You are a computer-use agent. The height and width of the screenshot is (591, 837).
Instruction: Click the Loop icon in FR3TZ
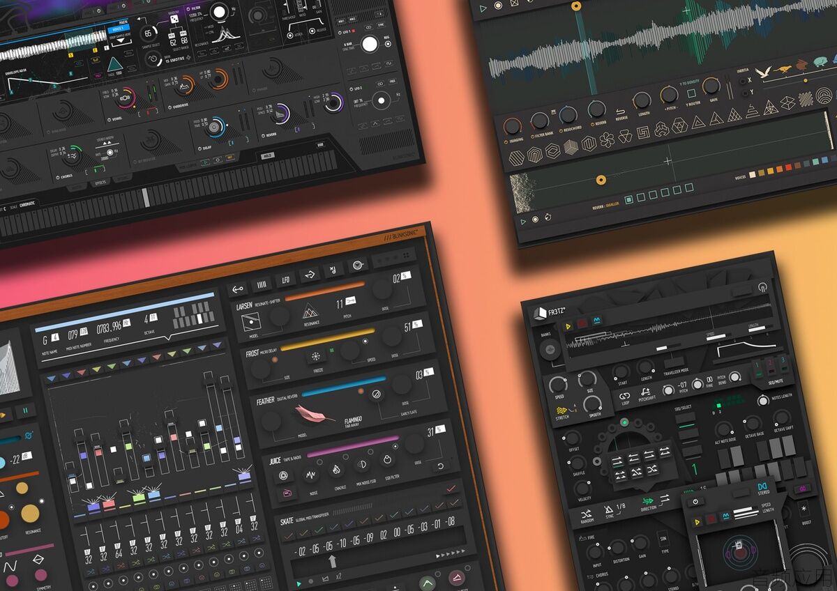pos(625,397)
